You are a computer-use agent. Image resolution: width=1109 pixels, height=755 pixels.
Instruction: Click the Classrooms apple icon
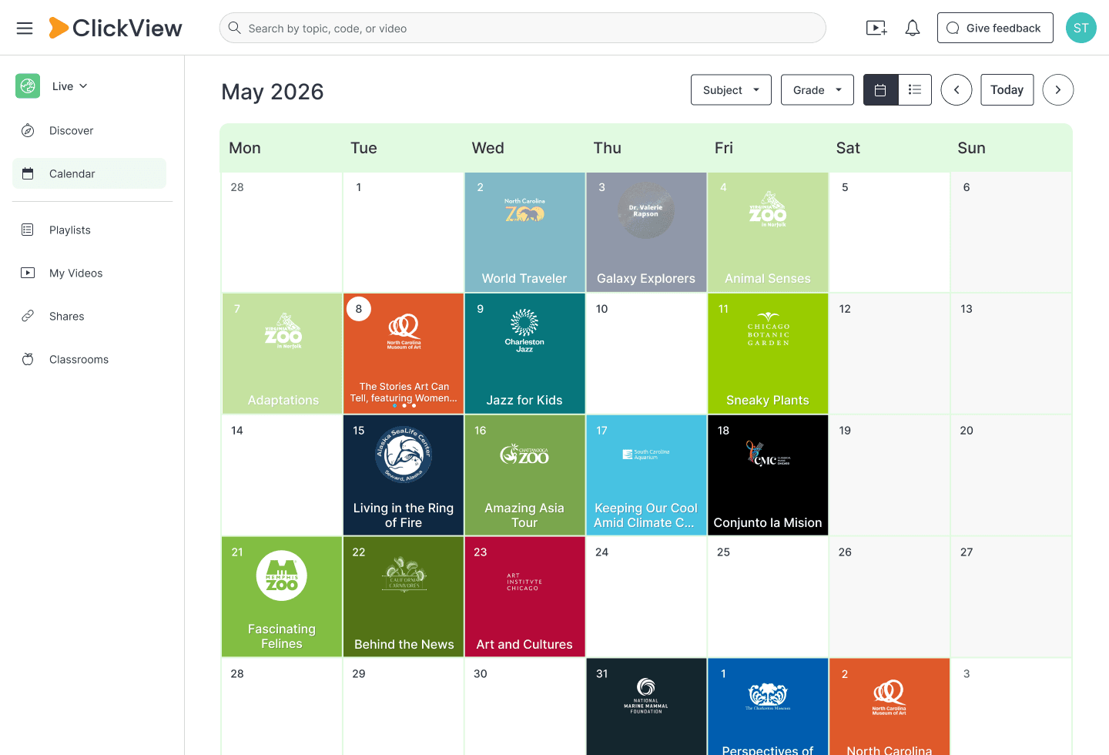(28, 359)
